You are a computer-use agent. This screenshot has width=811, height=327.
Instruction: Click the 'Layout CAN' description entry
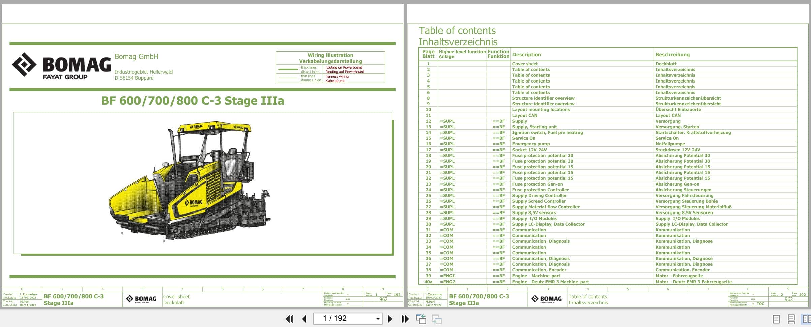(x=525, y=115)
